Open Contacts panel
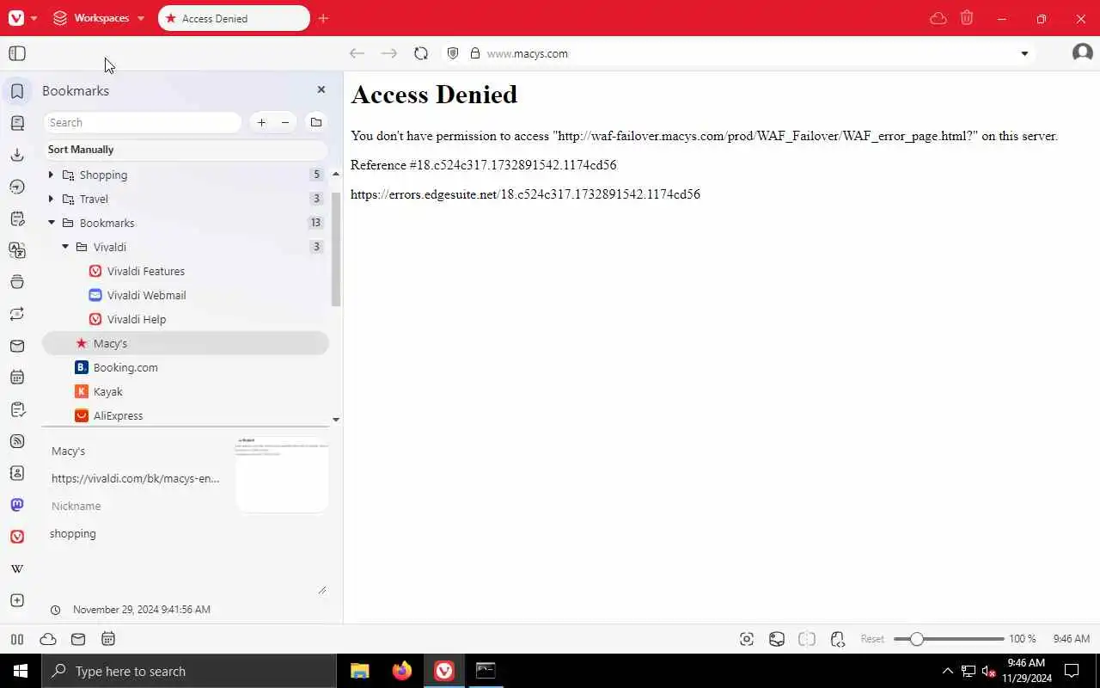The width and height of the screenshot is (1100, 688). (17, 473)
